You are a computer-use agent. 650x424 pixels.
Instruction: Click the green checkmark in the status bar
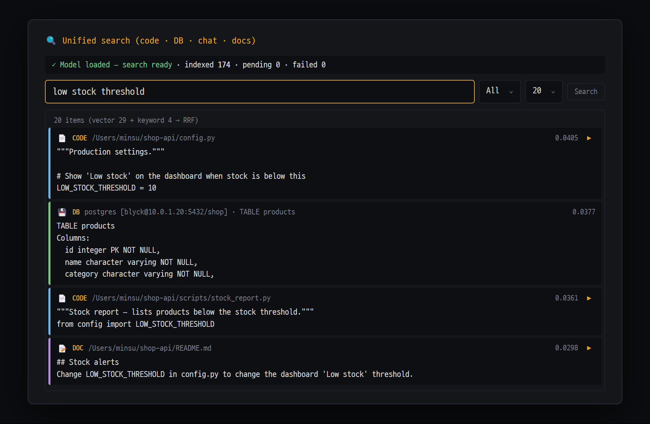click(x=54, y=65)
